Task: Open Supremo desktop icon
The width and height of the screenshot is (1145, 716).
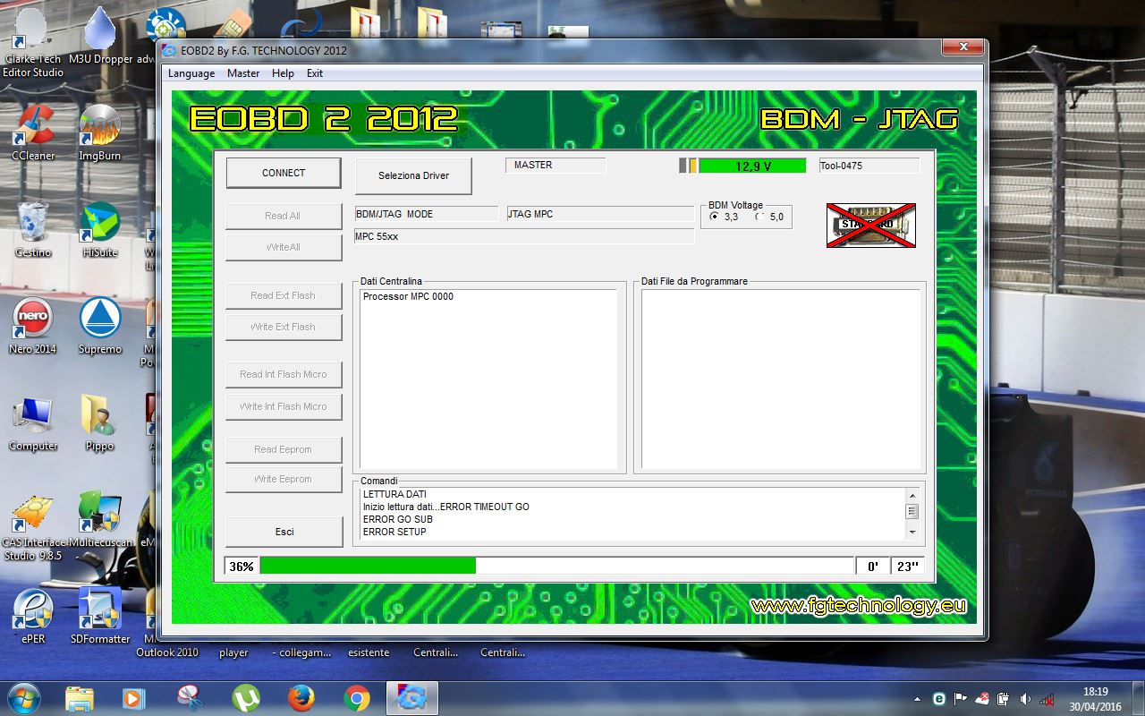Action: pos(100,327)
